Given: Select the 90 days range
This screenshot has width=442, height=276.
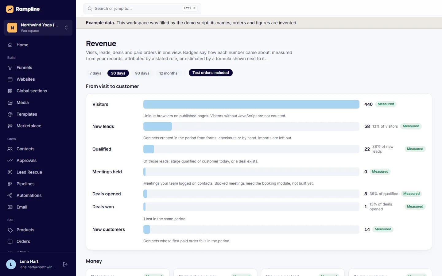Looking at the screenshot, I should pos(142,73).
